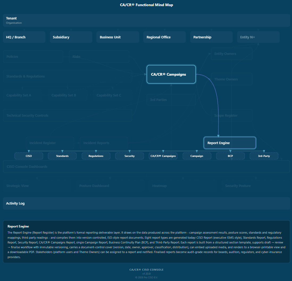Click the Entity N+ node

click(x=258, y=37)
